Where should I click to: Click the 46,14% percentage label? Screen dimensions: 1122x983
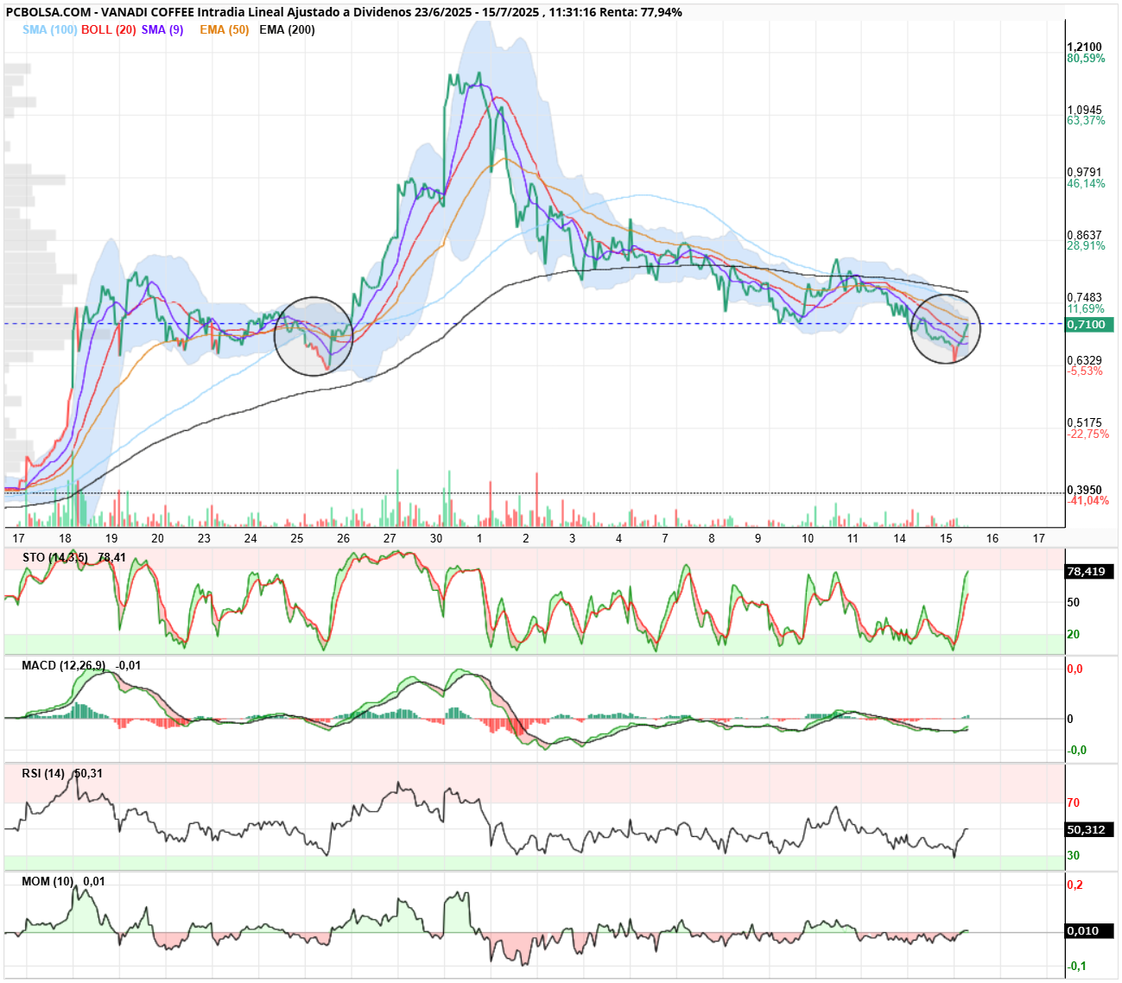pos(1086,184)
